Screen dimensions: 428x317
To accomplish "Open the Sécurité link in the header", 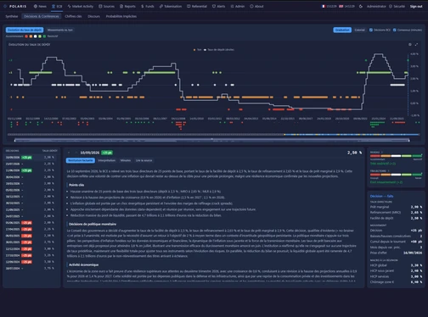I will 397,6.
